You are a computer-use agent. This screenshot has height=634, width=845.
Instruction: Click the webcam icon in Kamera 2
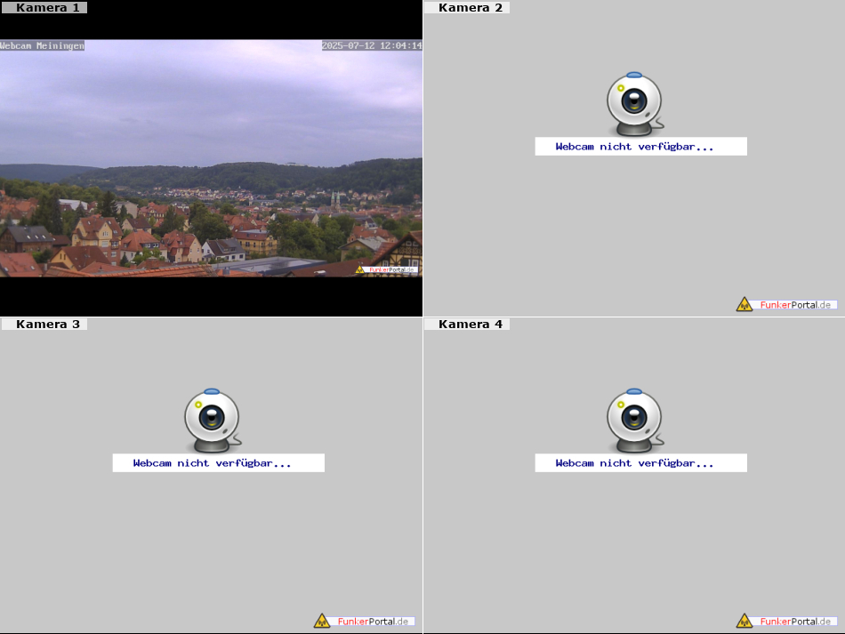635,105
